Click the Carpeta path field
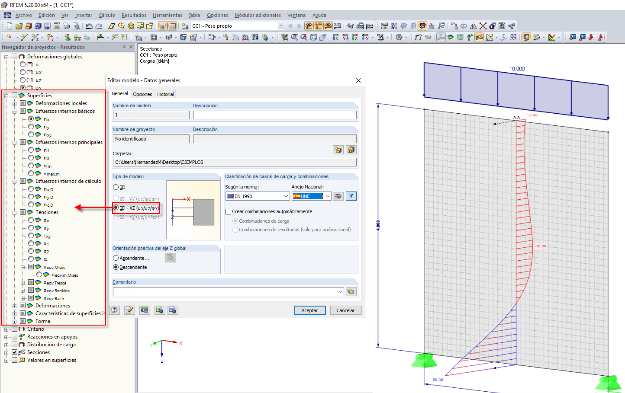 [235, 162]
